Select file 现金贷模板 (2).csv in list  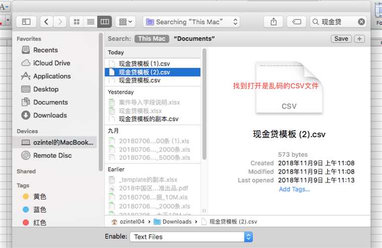point(152,72)
